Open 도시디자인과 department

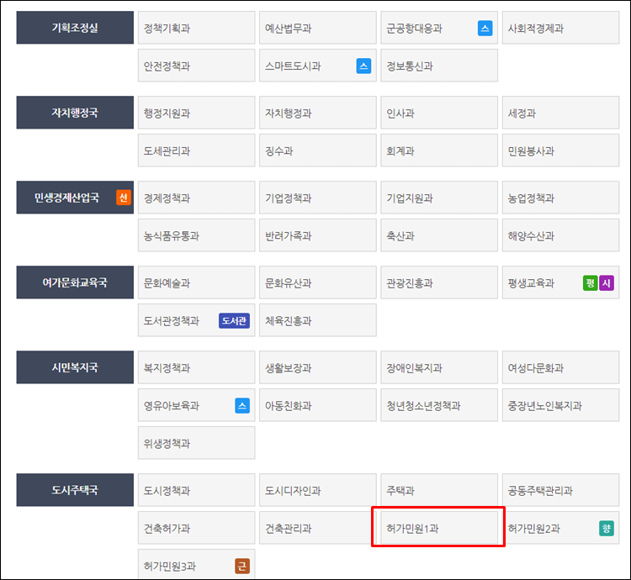tap(318, 489)
